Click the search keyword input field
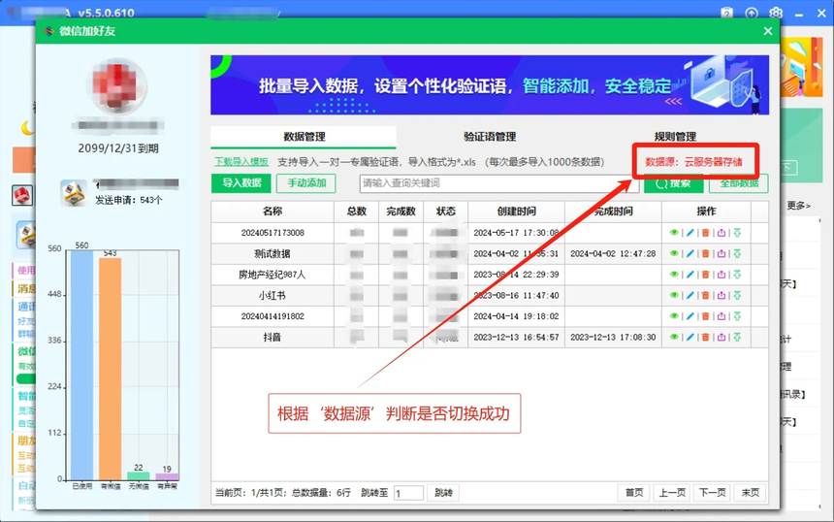Image resolution: width=834 pixels, height=522 pixels. (x=499, y=182)
